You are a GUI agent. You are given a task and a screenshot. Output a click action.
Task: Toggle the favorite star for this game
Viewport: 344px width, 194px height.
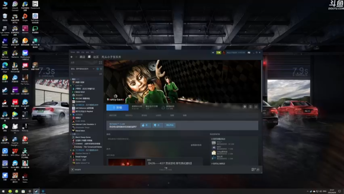click(256, 106)
